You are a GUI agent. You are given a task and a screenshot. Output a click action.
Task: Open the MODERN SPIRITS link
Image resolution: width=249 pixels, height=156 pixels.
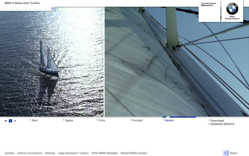point(222,124)
